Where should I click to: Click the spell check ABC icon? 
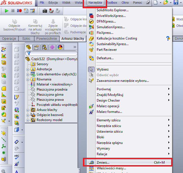[x=17, y=157]
